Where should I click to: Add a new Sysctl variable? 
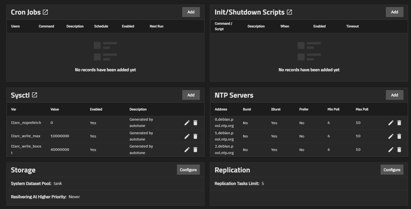click(191, 95)
